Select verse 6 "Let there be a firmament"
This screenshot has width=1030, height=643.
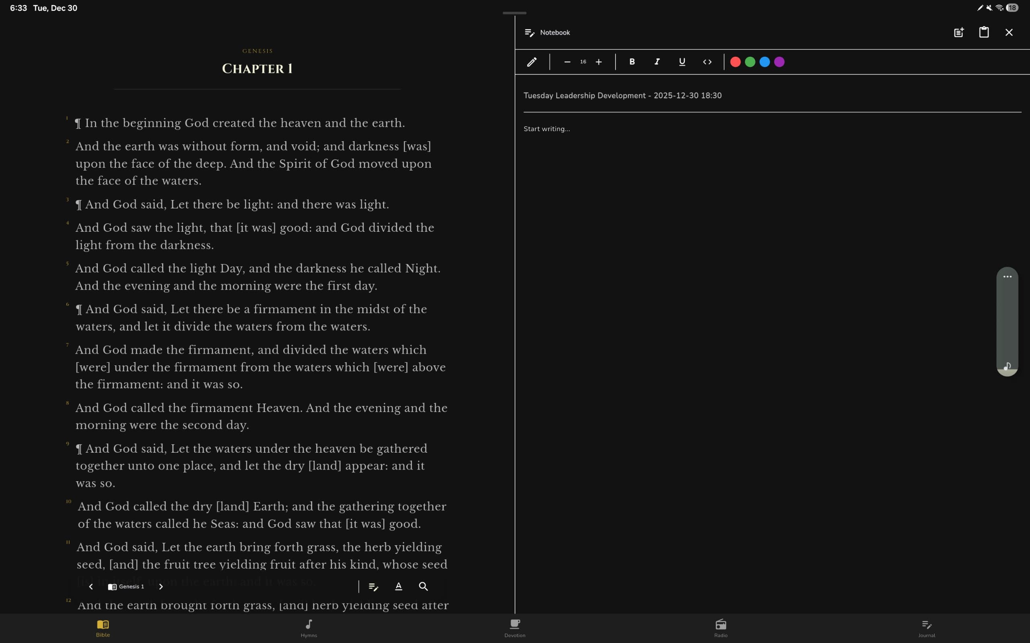251,317
